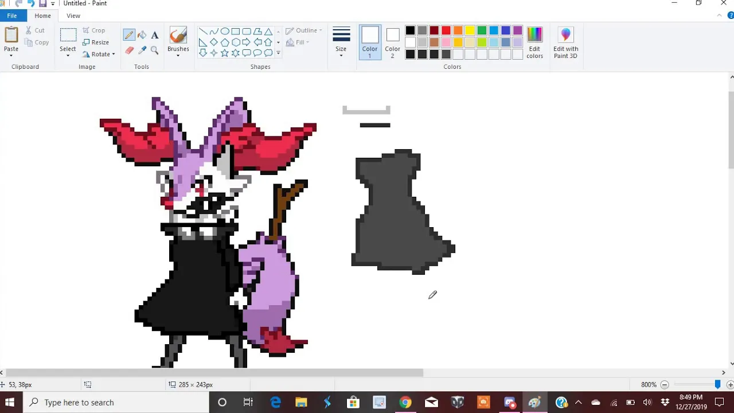Select the Magnifier tool
This screenshot has height=413, width=734.
coord(154,50)
